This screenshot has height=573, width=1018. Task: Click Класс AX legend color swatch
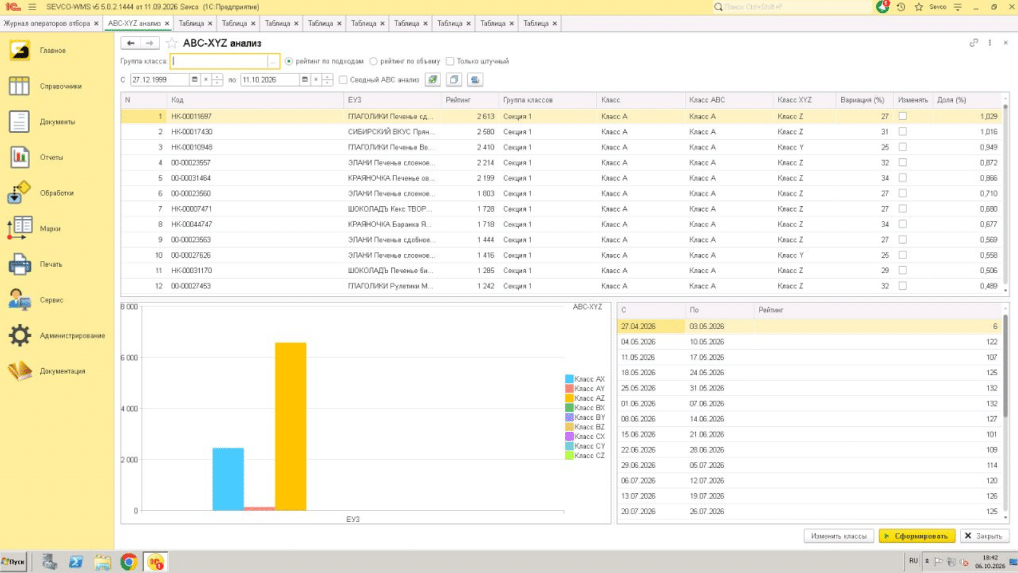tap(569, 379)
